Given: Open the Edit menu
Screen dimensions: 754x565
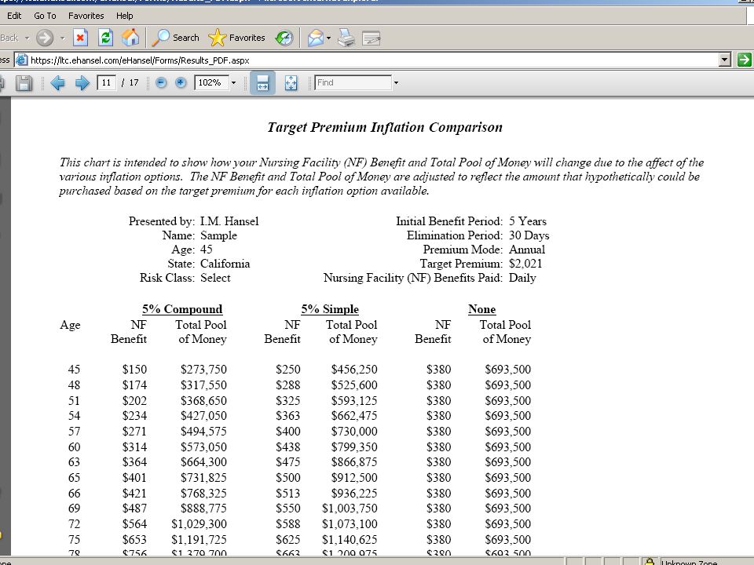Looking at the screenshot, I should (x=14, y=16).
